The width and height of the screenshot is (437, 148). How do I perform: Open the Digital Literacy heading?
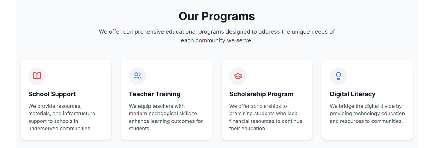tap(353, 94)
